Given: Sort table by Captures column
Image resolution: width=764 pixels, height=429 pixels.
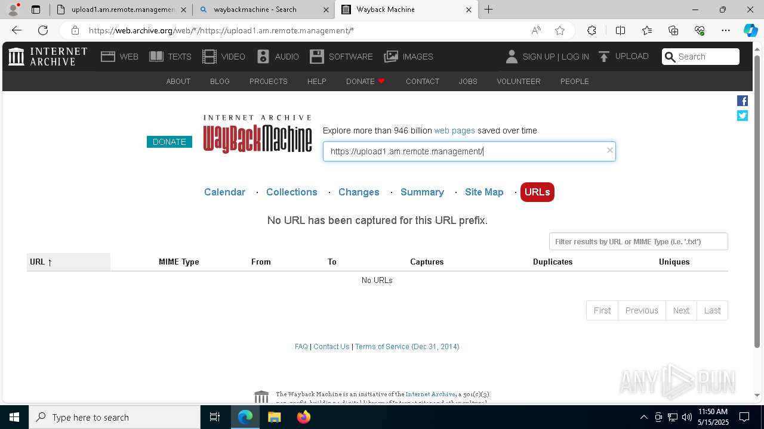Looking at the screenshot, I should [427, 262].
